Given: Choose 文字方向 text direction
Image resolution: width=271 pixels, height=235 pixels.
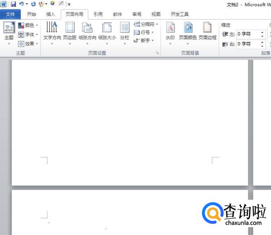Looking at the screenshot, I should (52, 33).
